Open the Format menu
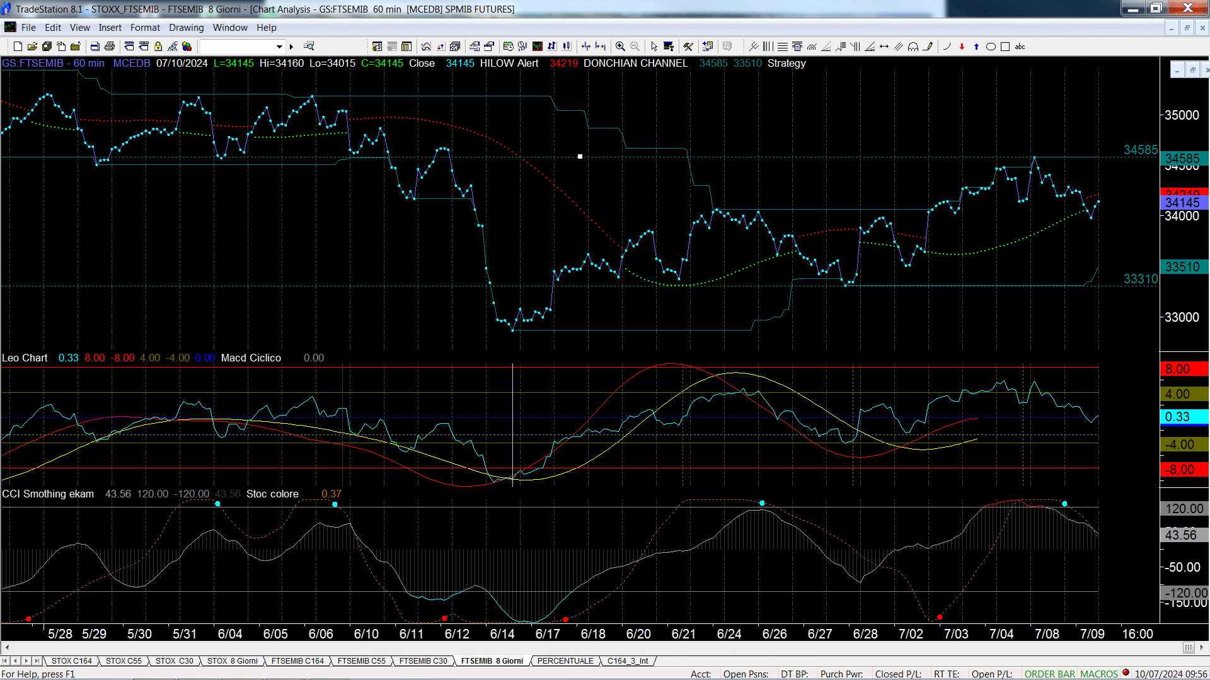Image resolution: width=1210 pixels, height=680 pixels. [x=145, y=28]
